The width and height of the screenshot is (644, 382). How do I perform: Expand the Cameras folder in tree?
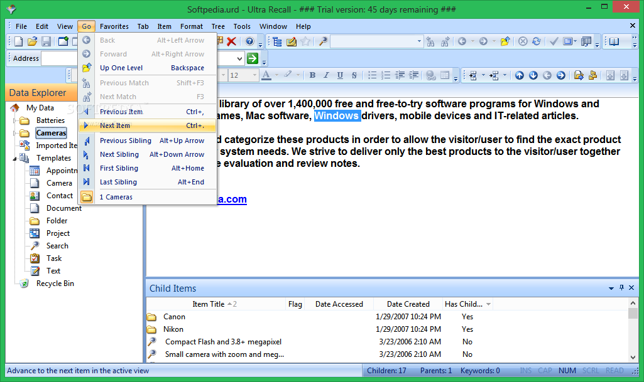15,133
